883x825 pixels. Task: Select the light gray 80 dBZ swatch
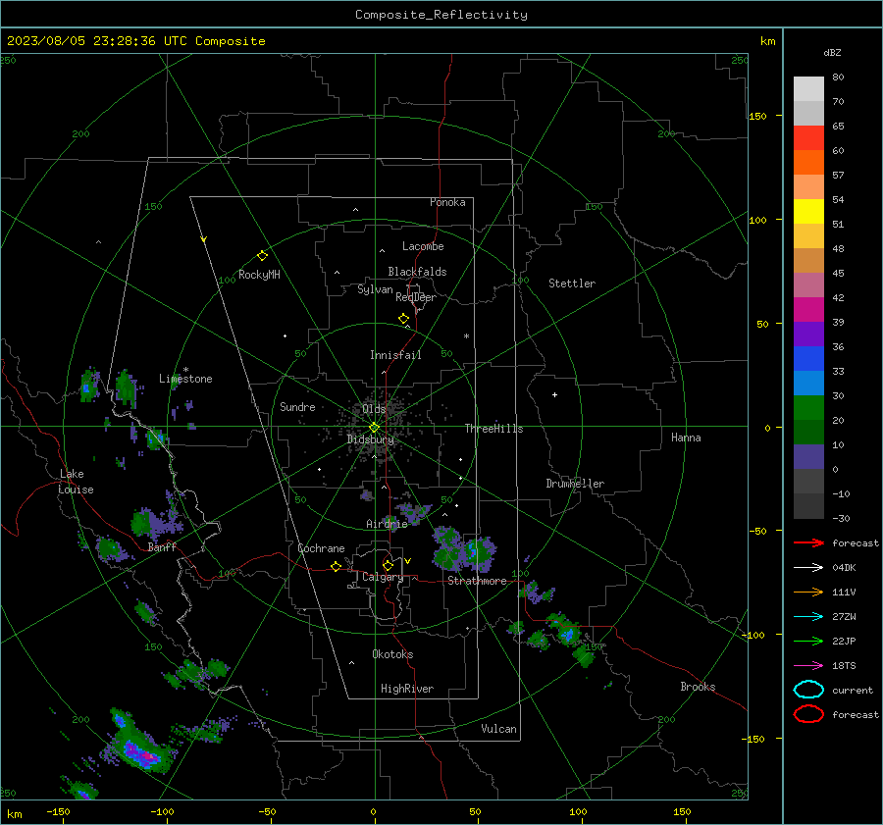coord(808,88)
